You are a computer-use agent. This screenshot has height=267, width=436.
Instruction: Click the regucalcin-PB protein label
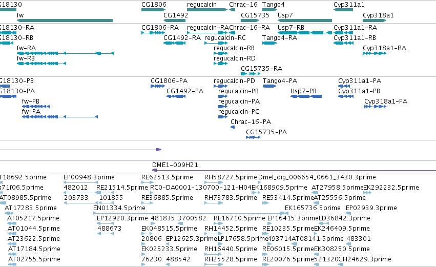(238, 91)
